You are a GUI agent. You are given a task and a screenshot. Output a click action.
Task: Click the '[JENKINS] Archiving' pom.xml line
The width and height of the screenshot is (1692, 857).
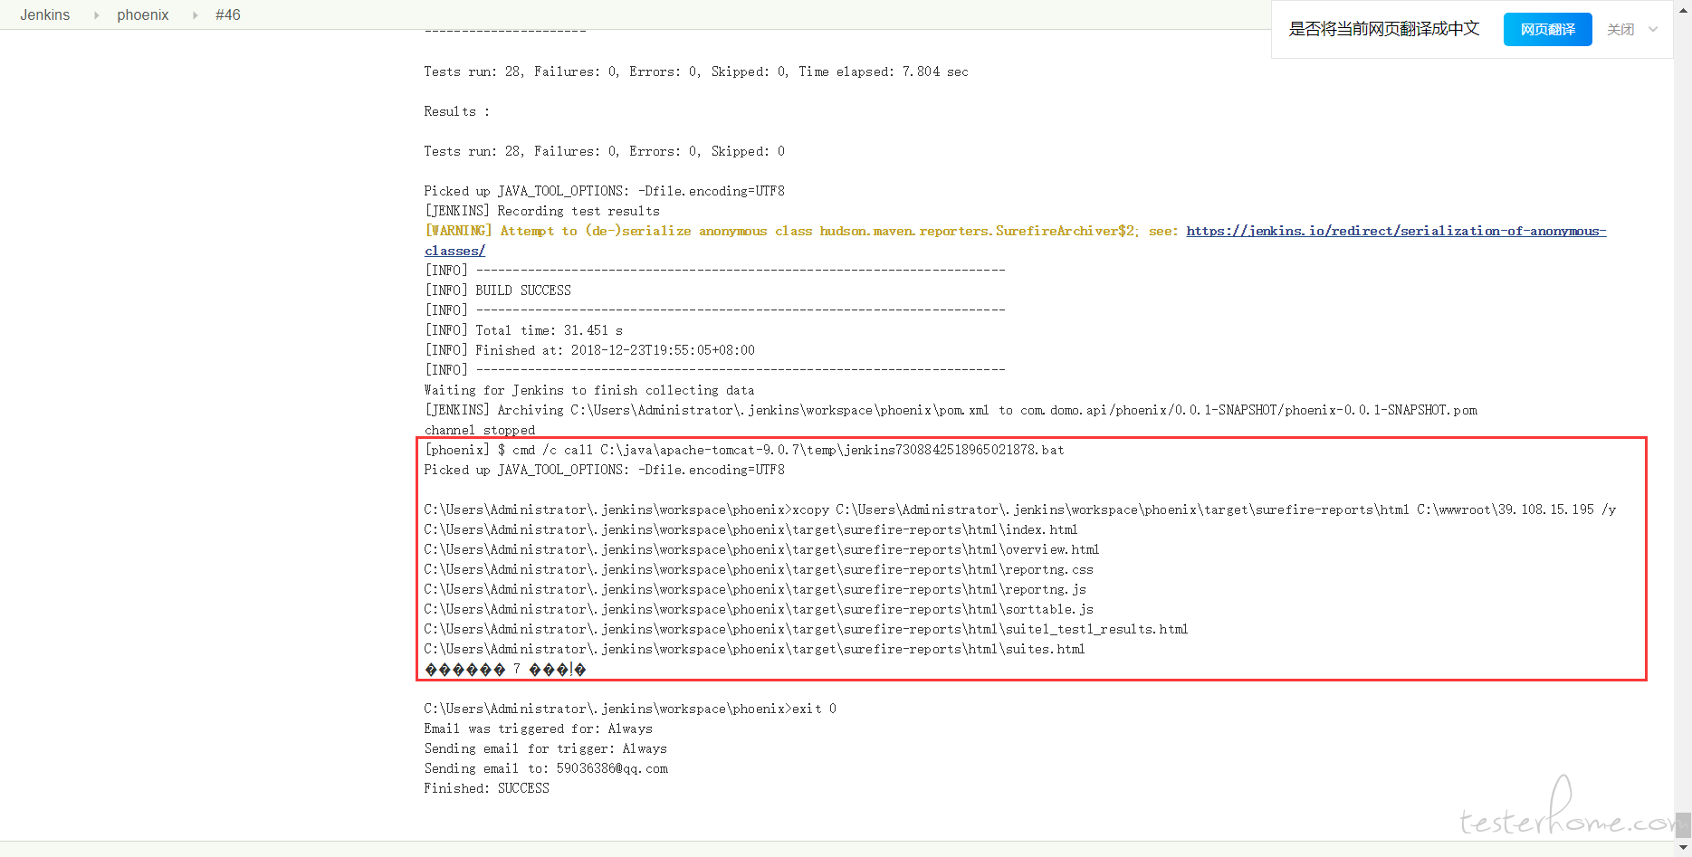point(951,410)
